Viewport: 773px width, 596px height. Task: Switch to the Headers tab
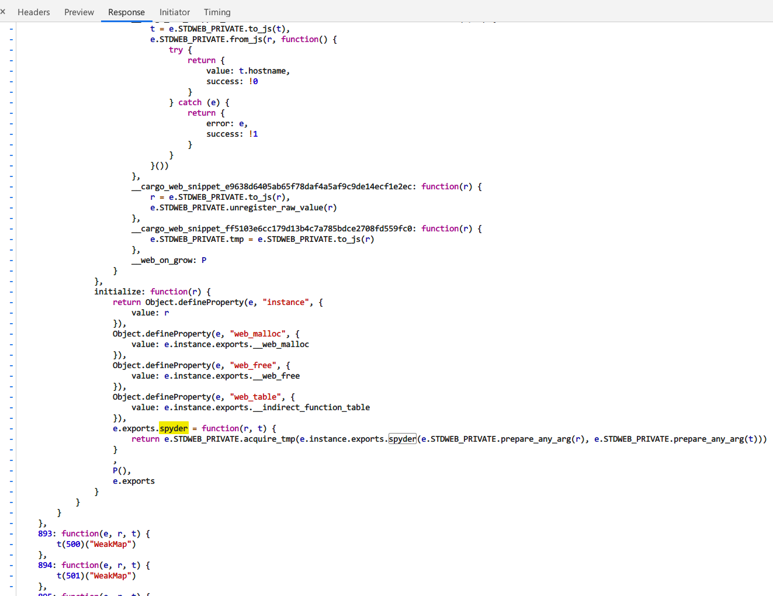[x=33, y=12]
